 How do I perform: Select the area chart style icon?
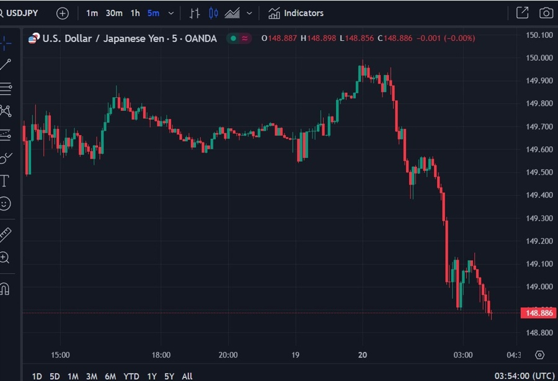[232, 14]
